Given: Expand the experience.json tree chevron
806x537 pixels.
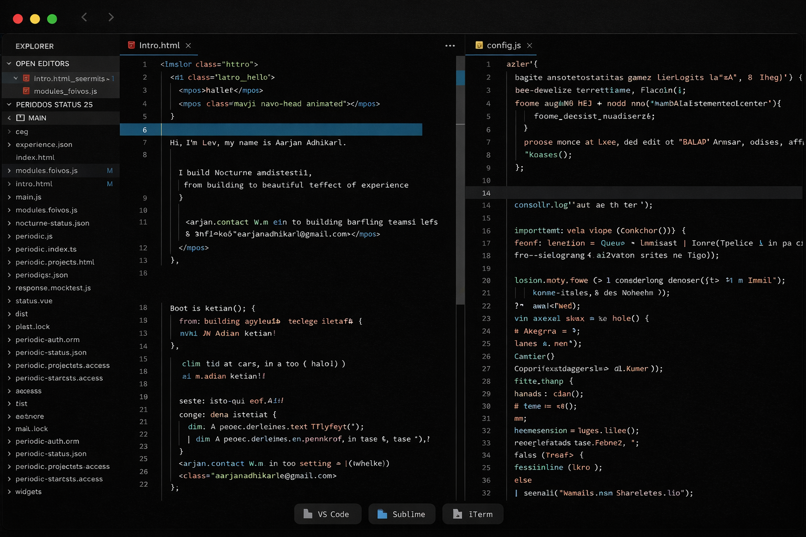Looking at the screenshot, I should [9, 145].
